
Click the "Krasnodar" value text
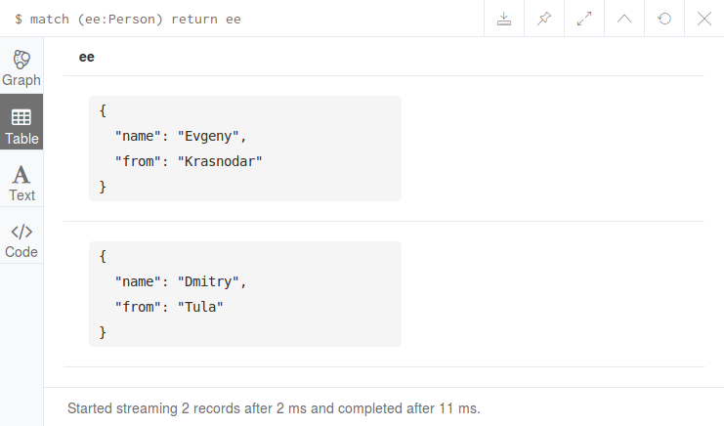[x=220, y=161]
